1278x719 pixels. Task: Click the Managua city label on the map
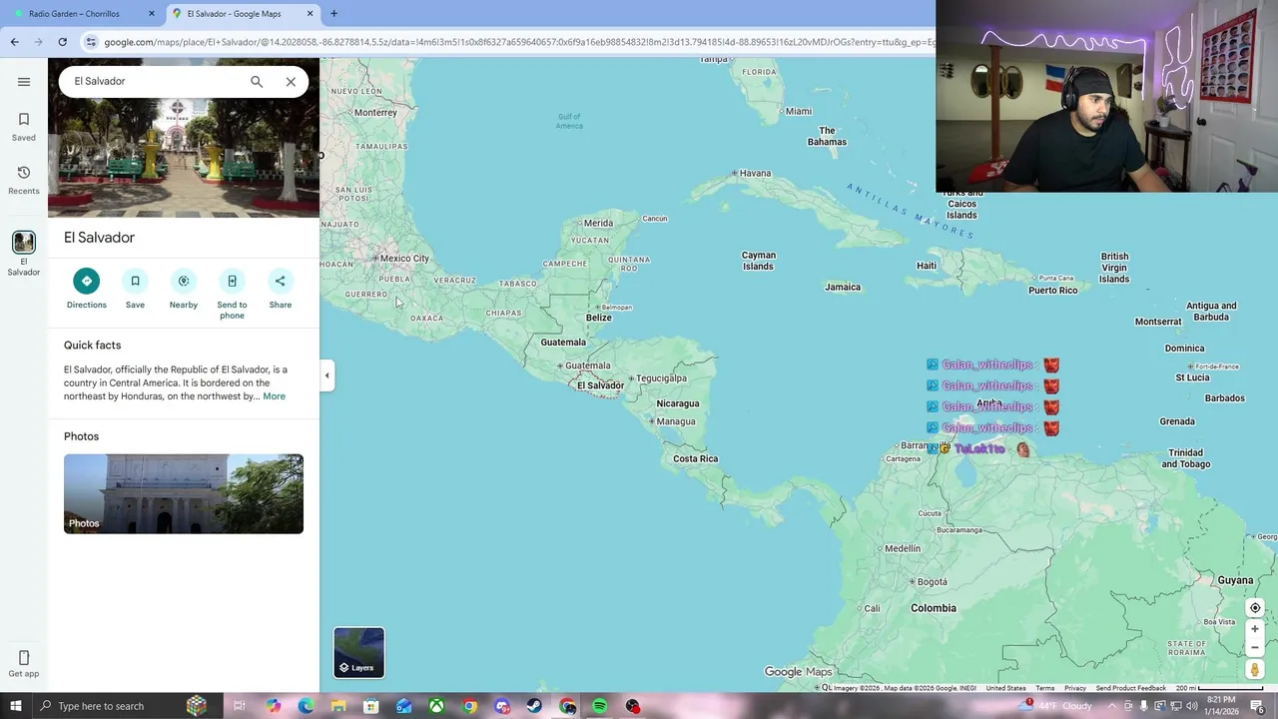(x=676, y=421)
